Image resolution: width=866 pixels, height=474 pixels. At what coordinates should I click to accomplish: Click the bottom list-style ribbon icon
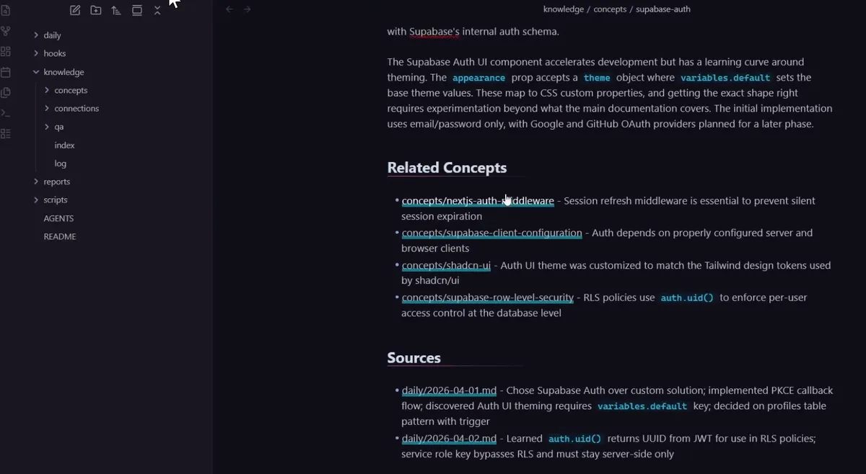(x=6, y=133)
